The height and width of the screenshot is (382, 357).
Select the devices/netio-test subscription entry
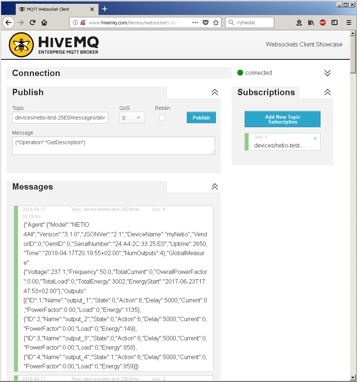point(283,142)
